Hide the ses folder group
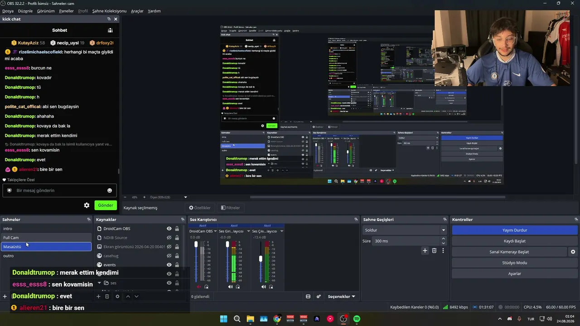This screenshot has width=580, height=326. 169,283
